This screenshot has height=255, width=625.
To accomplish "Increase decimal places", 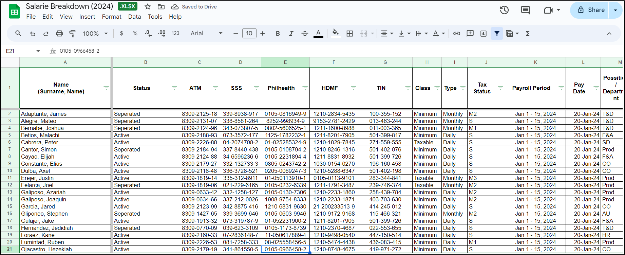I will [x=162, y=33].
